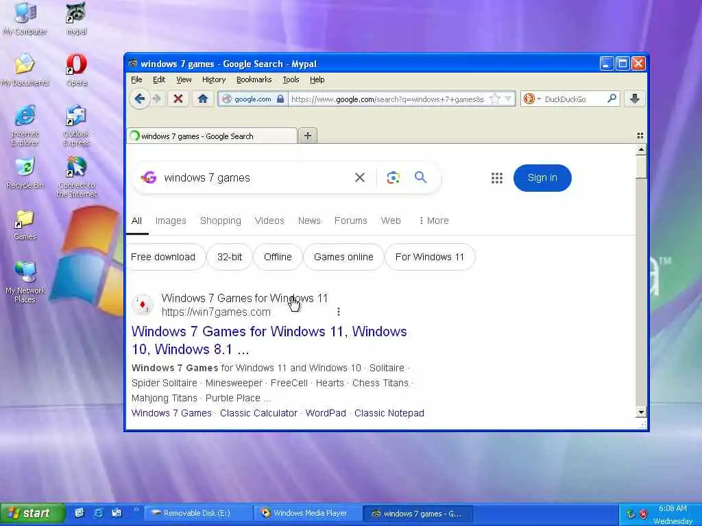Open the Google apps grid icon
Screen dimensions: 702x526
coord(497,178)
